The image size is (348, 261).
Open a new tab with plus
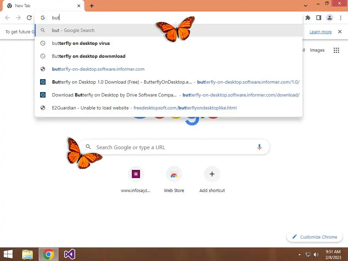click(x=92, y=6)
